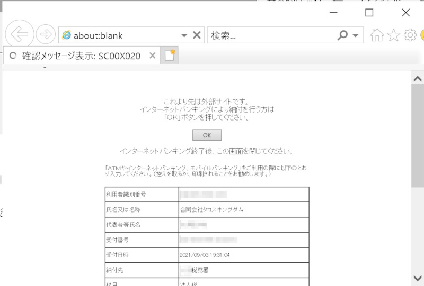Select the 利用者識別番号 label cell

[x=142, y=194]
